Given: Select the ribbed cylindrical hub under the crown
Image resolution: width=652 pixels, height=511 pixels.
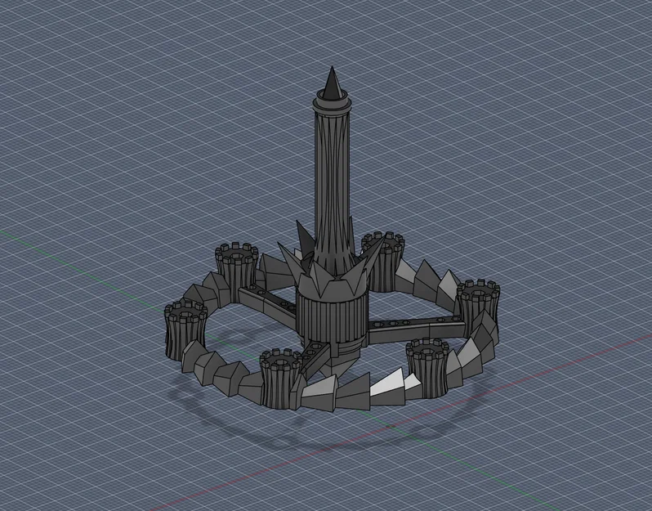Looking at the screenshot, I should 332,320.
